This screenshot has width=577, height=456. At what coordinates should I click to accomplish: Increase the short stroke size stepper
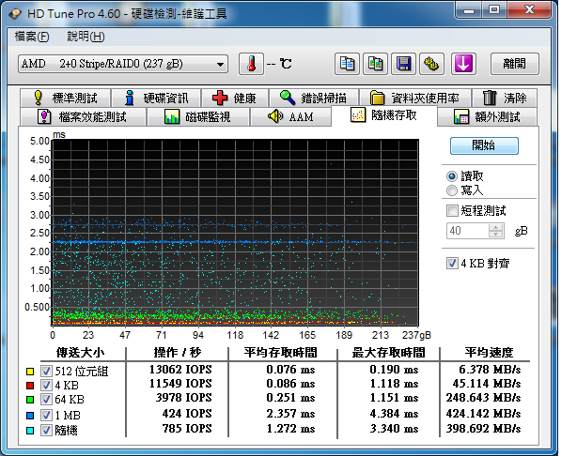click(495, 227)
